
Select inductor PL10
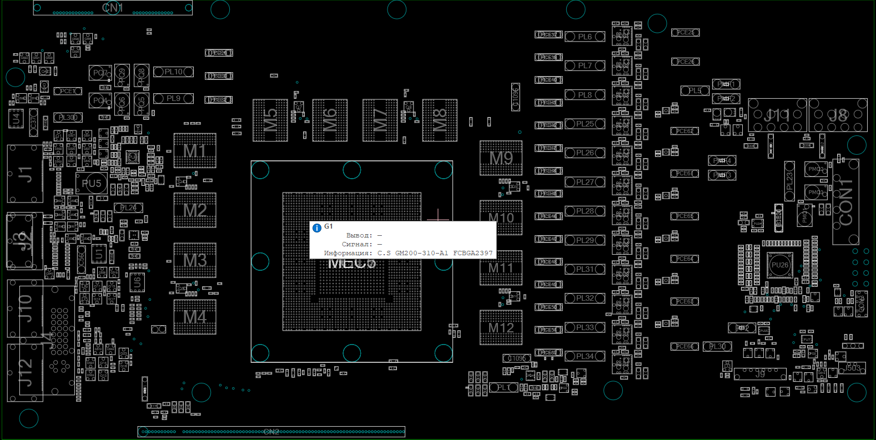click(173, 72)
